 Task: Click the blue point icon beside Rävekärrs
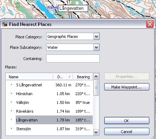tap(12, 111)
